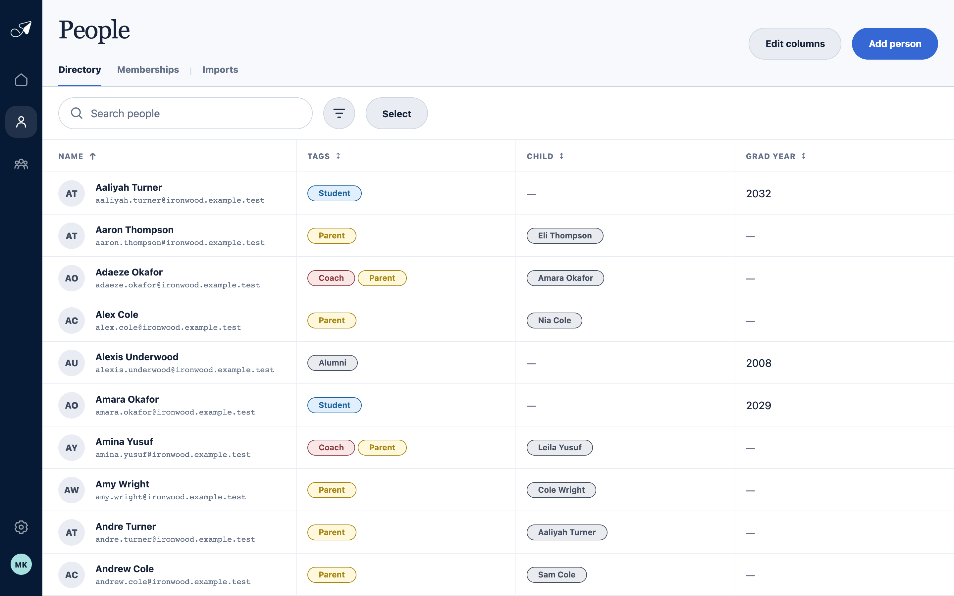The image size is (954, 596).
Task: Open the Groups sidebar icon
Action: [21, 164]
